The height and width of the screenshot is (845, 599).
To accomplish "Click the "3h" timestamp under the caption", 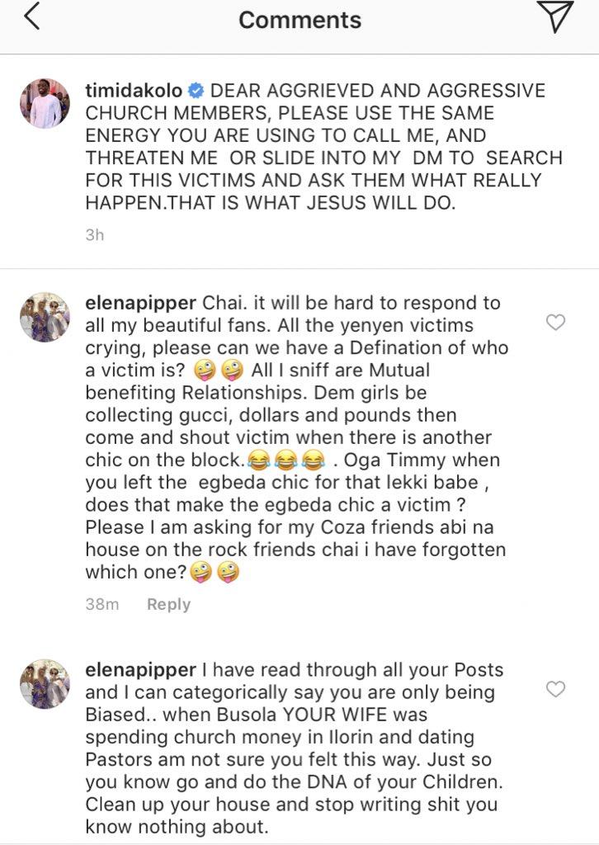I will [95, 235].
